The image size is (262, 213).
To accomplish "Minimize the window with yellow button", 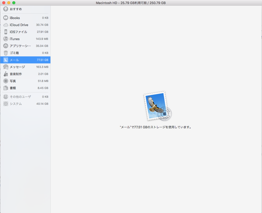I will click(9, 3).
